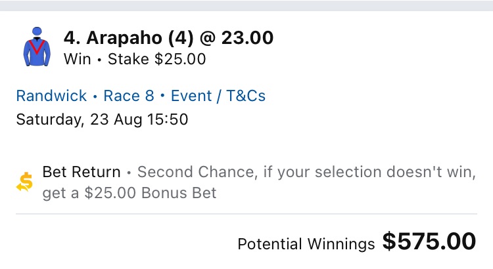Click the Potential Winnings label
The height and width of the screenshot is (269, 493).
pyautogui.click(x=306, y=244)
